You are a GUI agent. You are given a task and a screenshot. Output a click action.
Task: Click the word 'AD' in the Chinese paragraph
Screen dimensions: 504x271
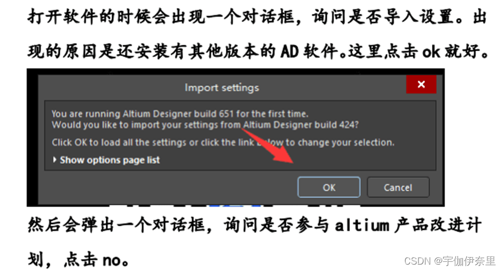[290, 51]
